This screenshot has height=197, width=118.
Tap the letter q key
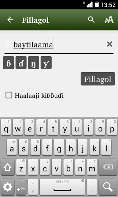point(6,127)
